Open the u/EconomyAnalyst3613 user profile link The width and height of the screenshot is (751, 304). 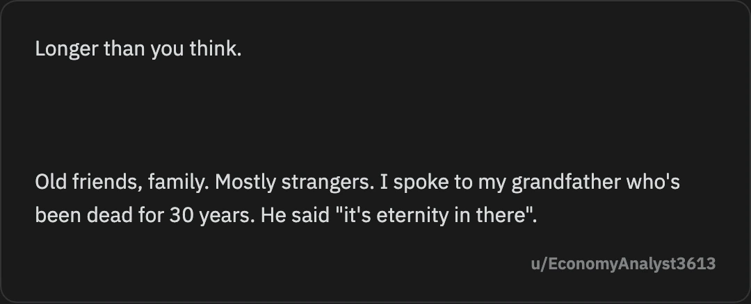pos(623,264)
